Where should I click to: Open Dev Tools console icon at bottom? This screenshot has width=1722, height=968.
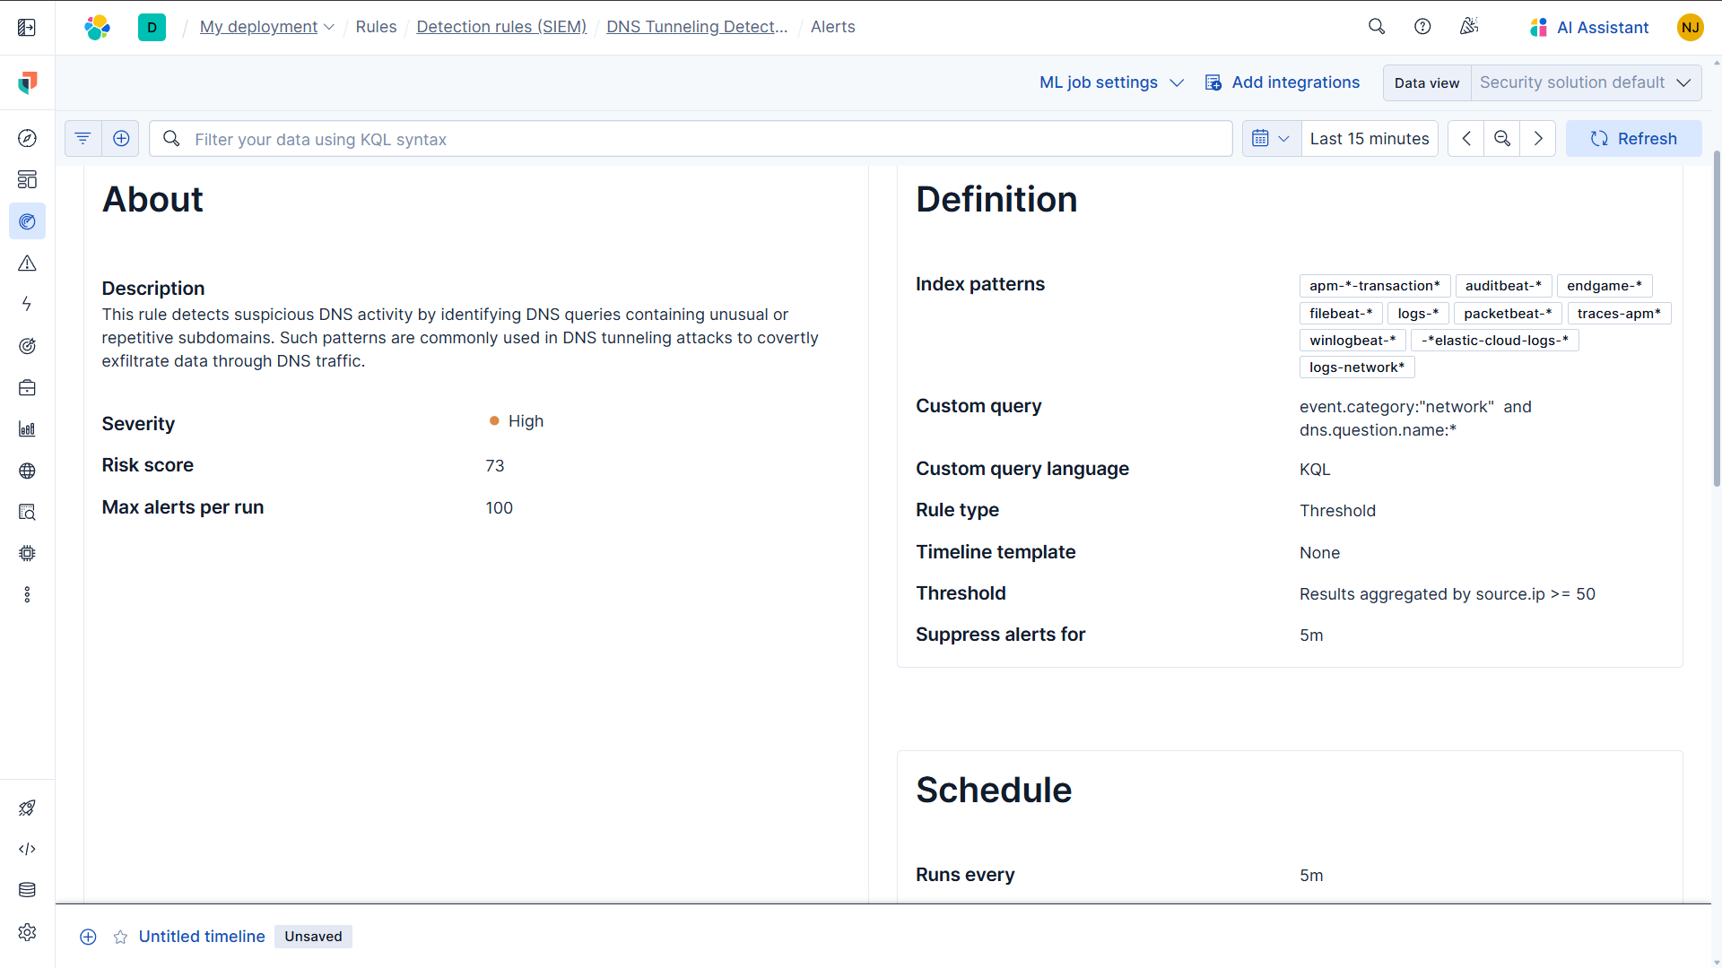28,849
